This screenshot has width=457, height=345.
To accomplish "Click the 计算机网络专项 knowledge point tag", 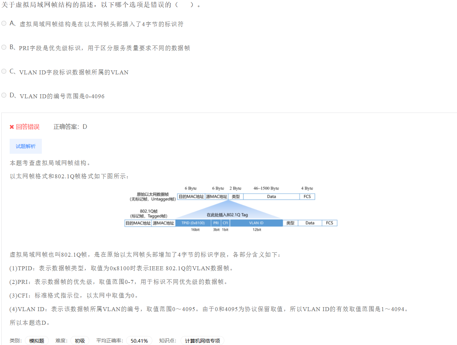I will tap(202, 341).
